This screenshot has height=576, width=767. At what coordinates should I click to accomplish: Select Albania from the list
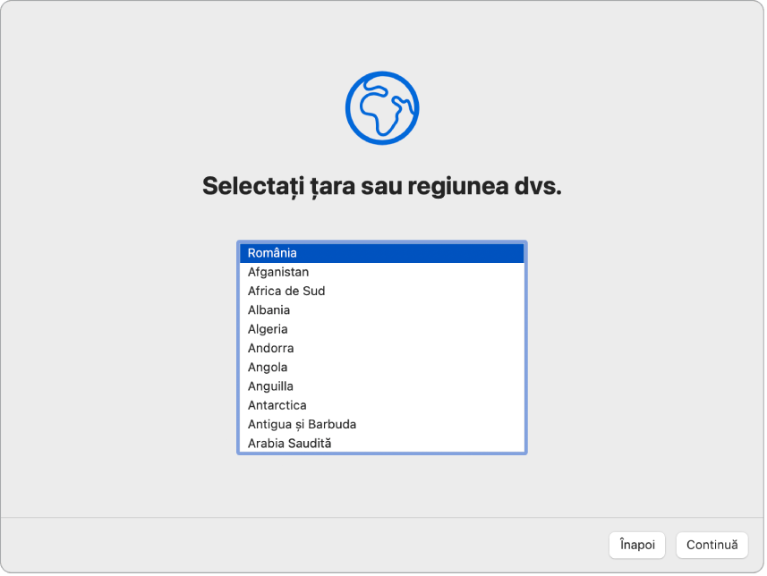pyautogui.click(x=383, y=309)
